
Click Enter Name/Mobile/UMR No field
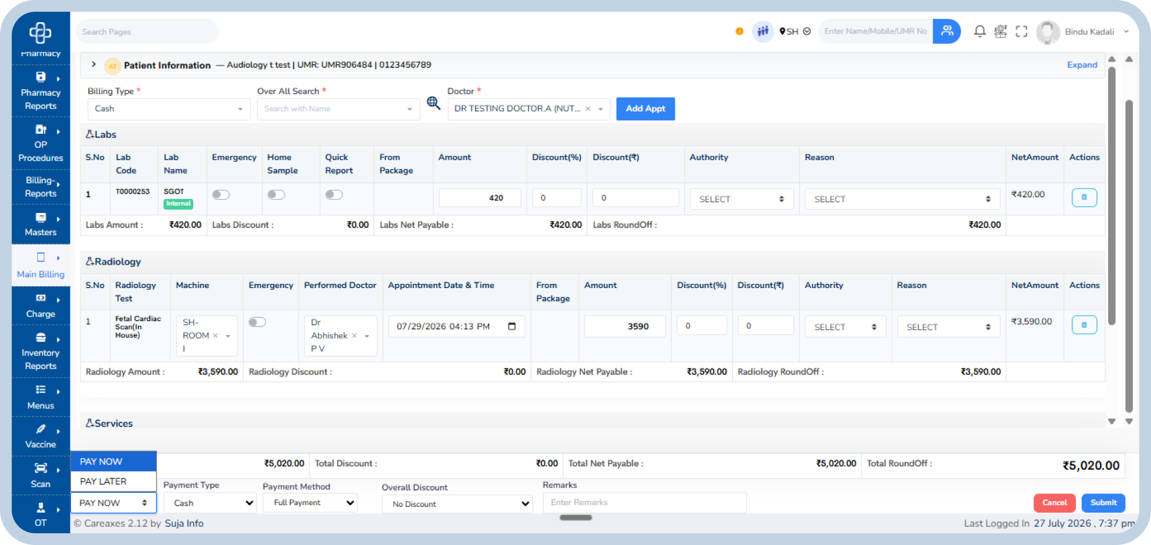click(x=876, y=31)
